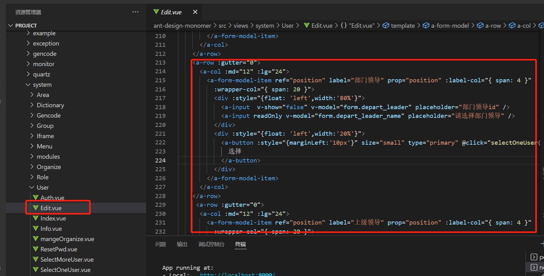Close the Edit.vue editor tab

click(x=195, y=12)
